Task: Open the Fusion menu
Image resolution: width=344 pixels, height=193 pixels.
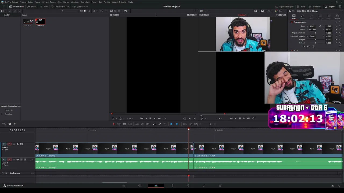Action: coord(94,2)
